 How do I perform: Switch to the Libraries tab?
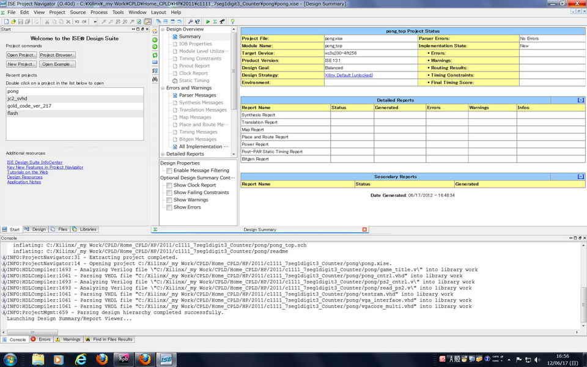click(84, 229)
